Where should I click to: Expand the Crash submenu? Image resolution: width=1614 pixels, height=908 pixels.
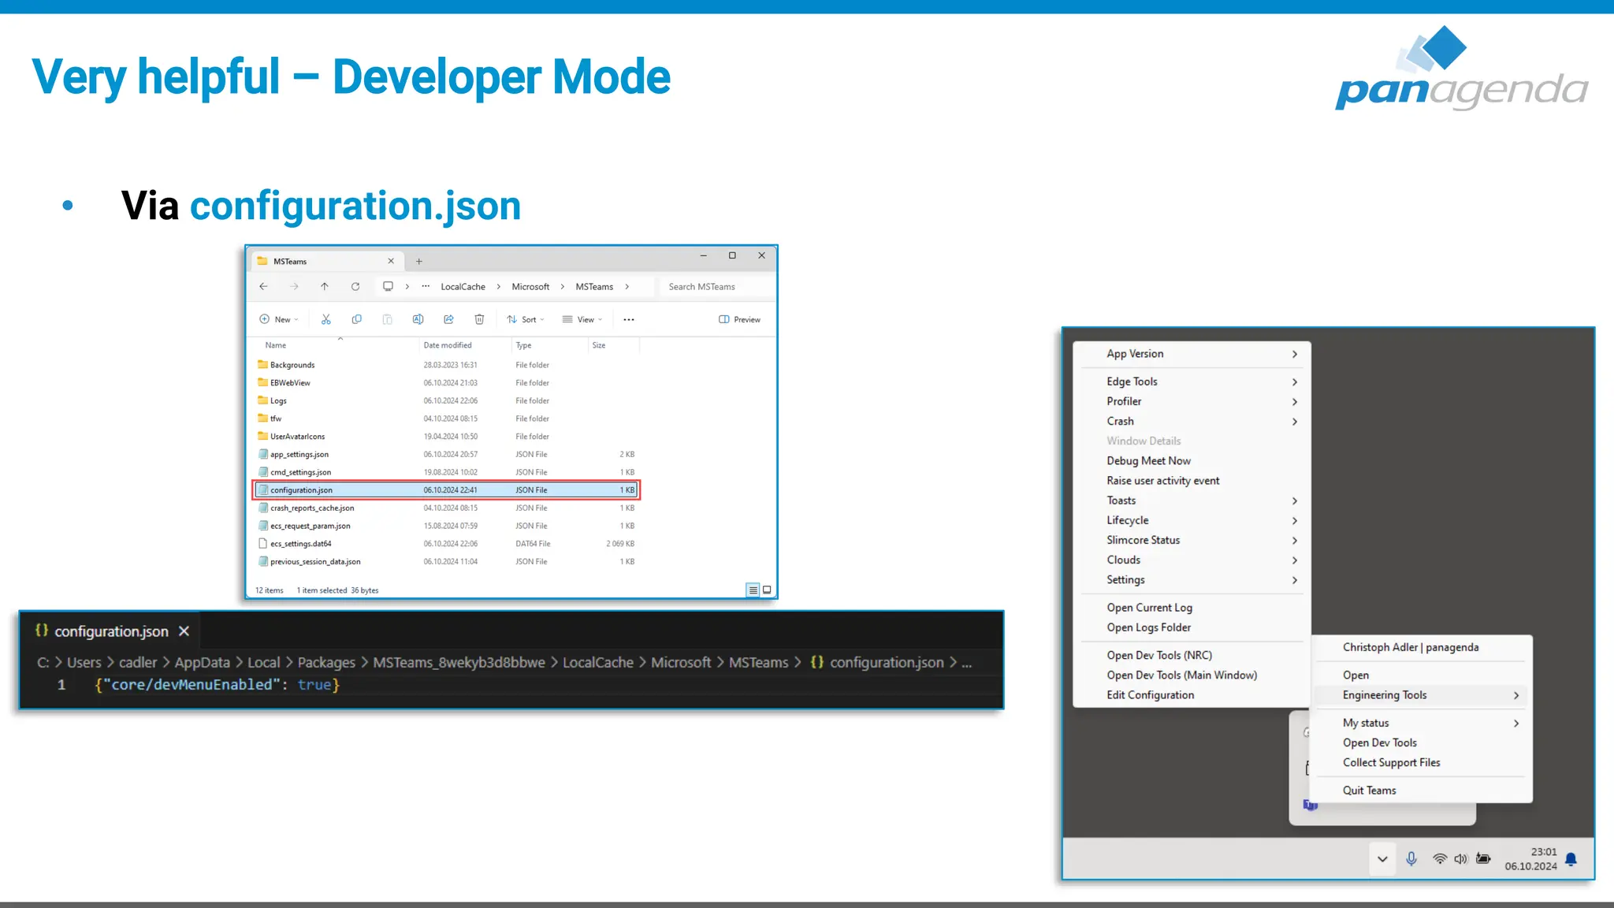(x=1192, y=421)
